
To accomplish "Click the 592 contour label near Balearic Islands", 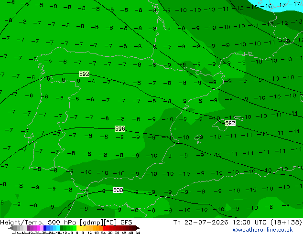I will click(230, 123).
